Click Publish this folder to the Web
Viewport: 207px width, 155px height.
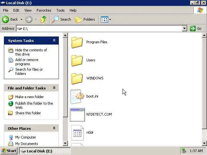point(34,105)
